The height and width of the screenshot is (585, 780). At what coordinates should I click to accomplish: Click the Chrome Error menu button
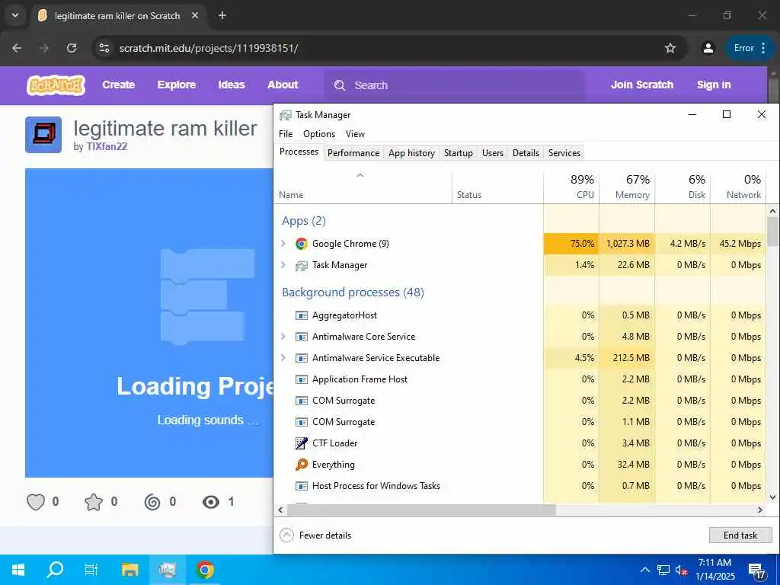pos(750,48)
